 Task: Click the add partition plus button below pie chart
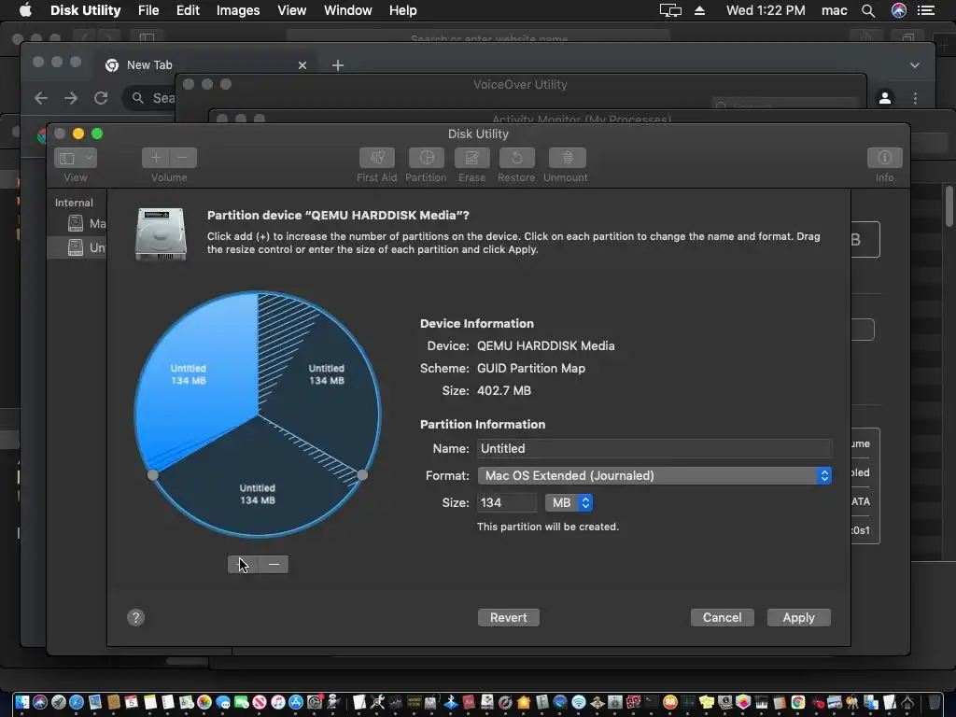[243, 565]
